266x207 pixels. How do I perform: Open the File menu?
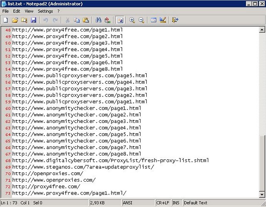coord(5,11)
